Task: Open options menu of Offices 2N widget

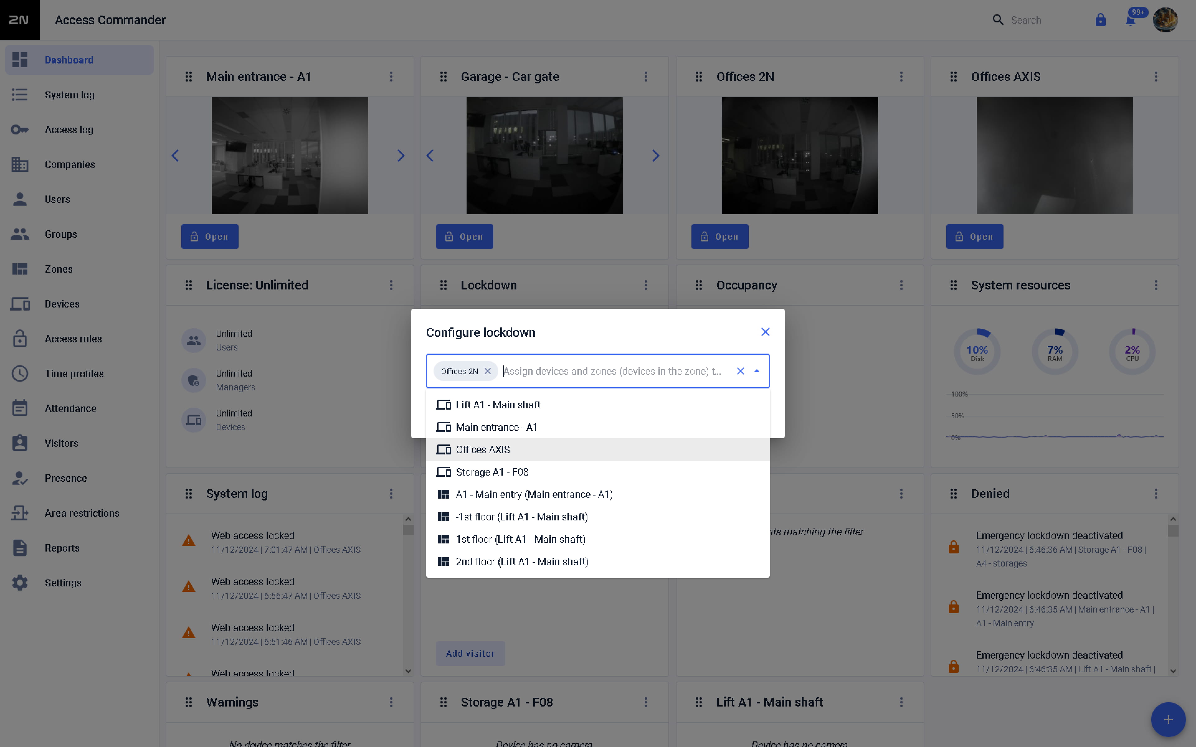Action: 901,77
